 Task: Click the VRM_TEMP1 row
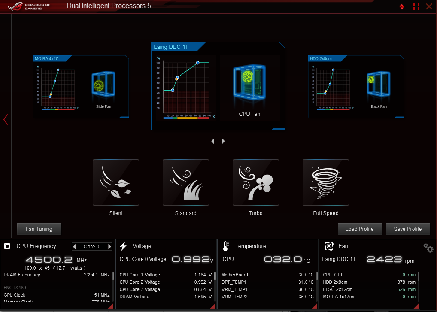point(267,289)
